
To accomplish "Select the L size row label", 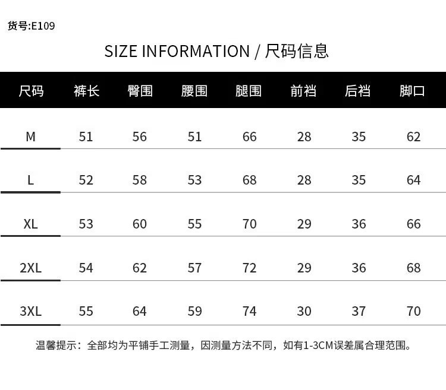I will pyautogui.click(x=31, y=180).
